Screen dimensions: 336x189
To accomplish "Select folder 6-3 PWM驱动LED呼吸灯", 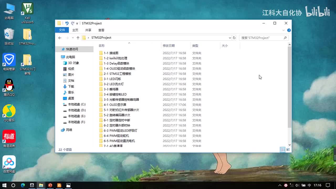I will click(118, 130).
